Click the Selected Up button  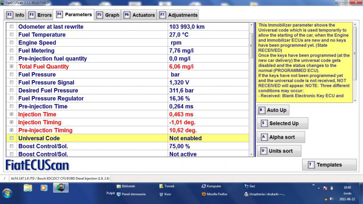(283, 123)
